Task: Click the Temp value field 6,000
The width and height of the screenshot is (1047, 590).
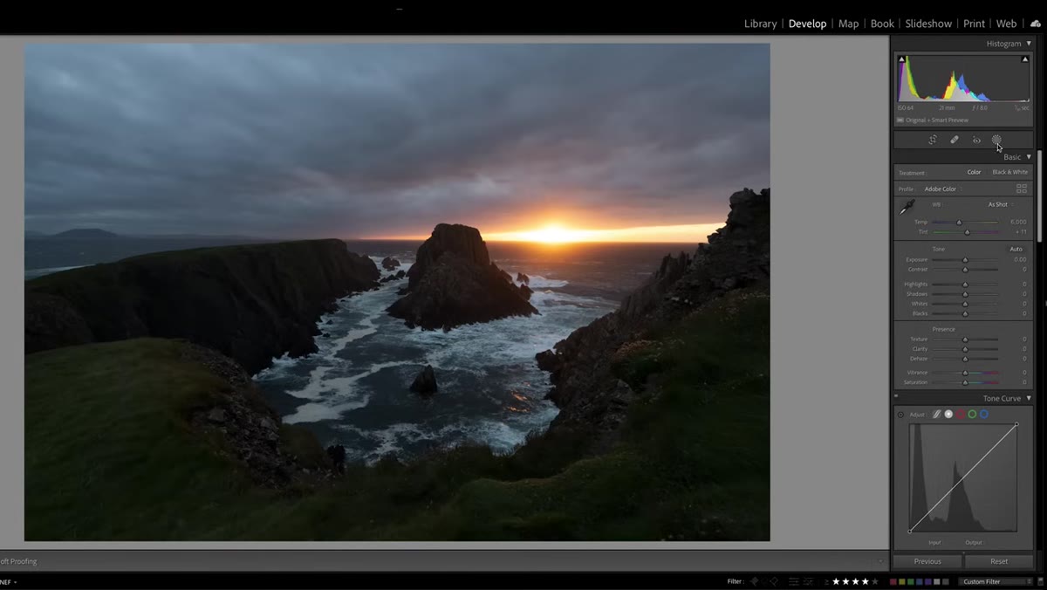Action: 1018,222
